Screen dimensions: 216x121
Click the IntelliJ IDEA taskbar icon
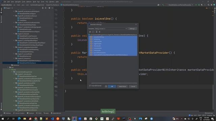(74, 119)
